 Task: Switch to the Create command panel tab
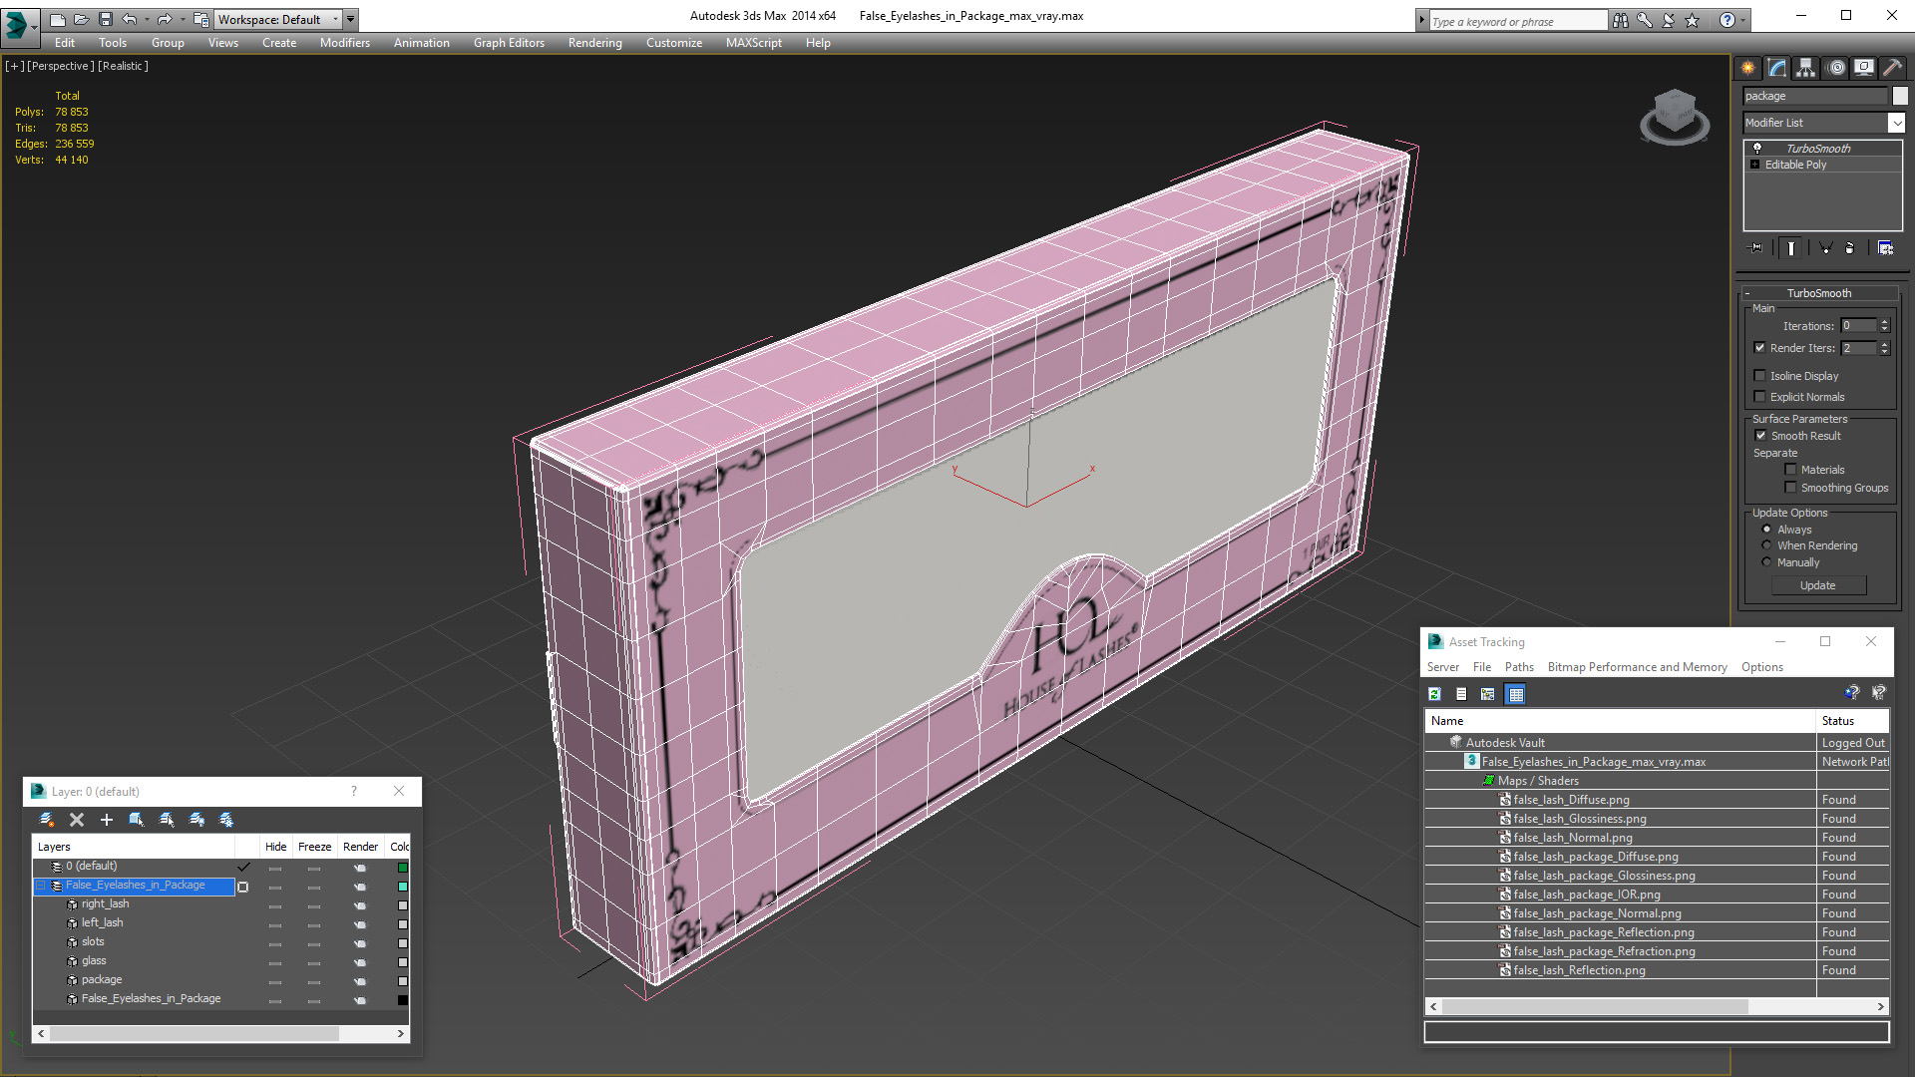coord(1747,68)
